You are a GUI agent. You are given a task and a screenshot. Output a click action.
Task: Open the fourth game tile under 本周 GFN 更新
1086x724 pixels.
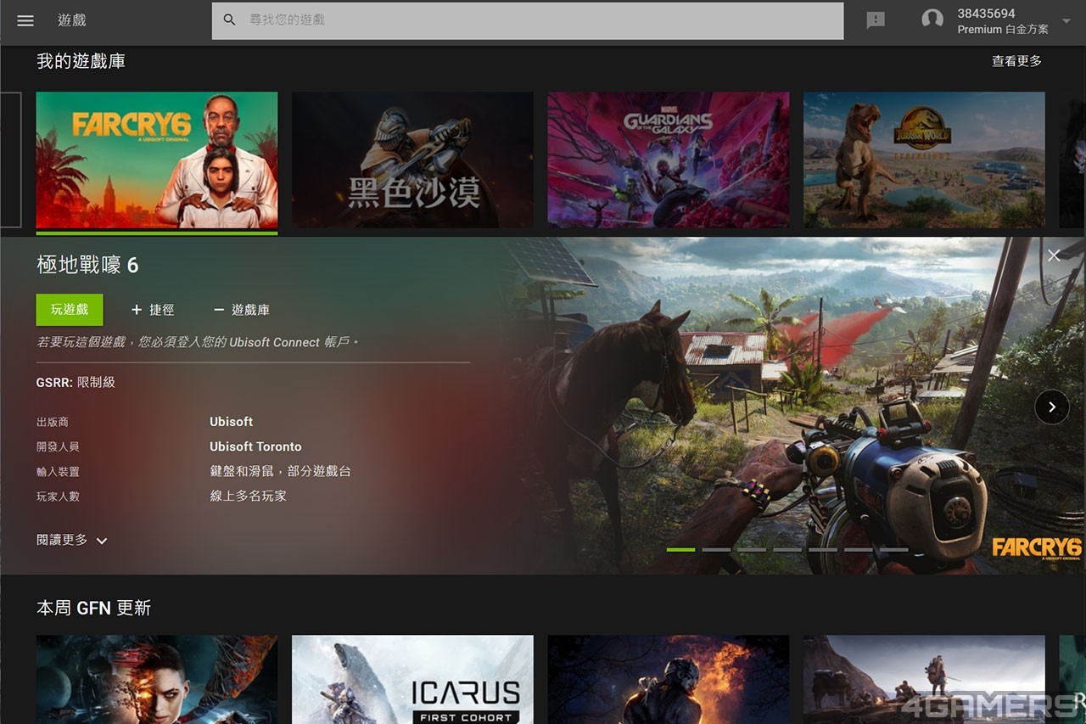[x=924, y=679]
